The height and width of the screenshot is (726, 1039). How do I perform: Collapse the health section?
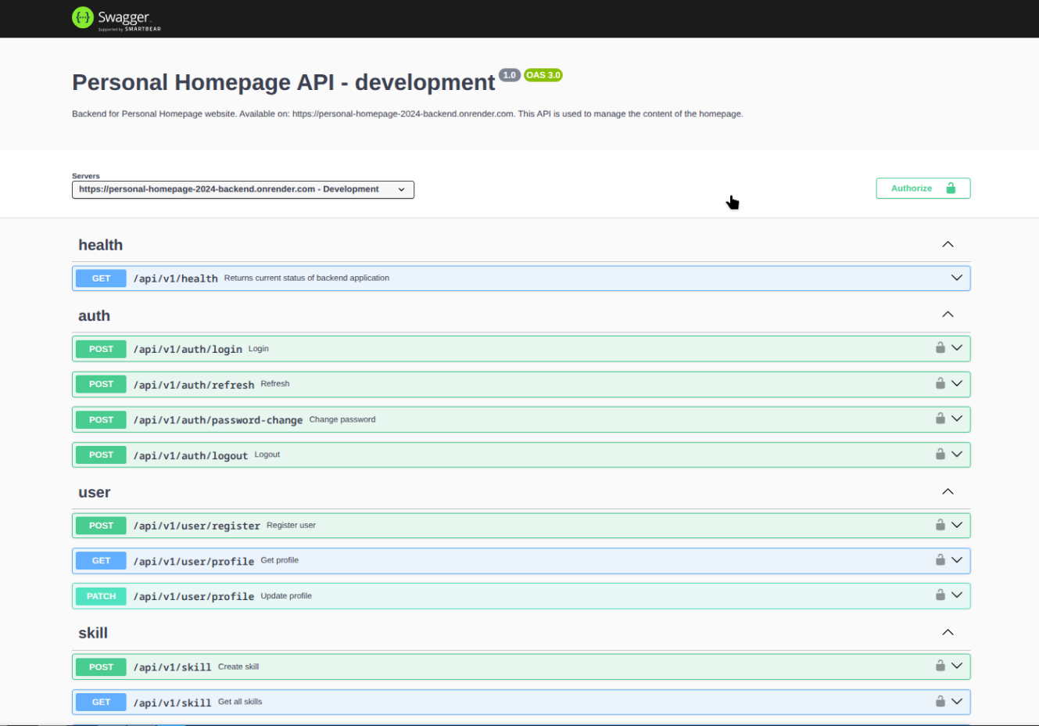coord(948,244)
